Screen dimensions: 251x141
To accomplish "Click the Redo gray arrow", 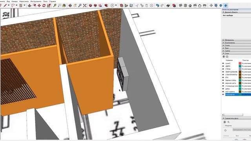I will [x=162, y=5].
